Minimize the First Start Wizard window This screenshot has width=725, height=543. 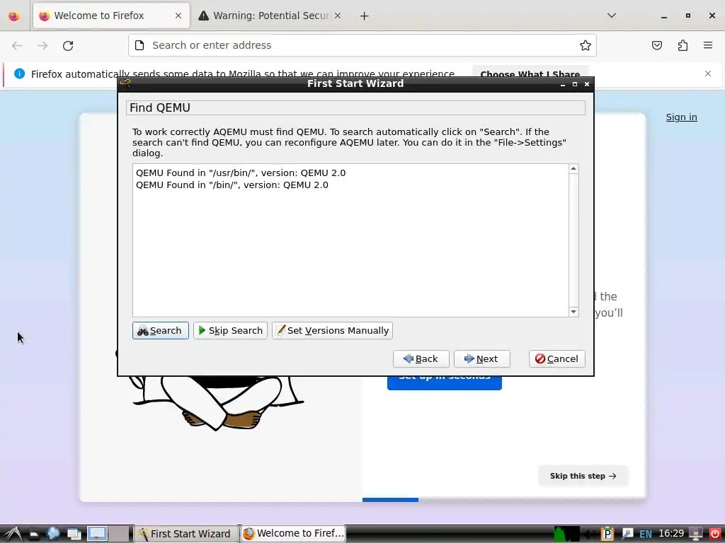point(563,85)
